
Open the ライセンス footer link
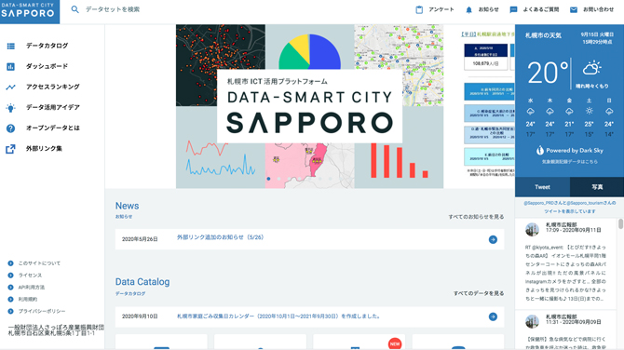click(30, 276)
